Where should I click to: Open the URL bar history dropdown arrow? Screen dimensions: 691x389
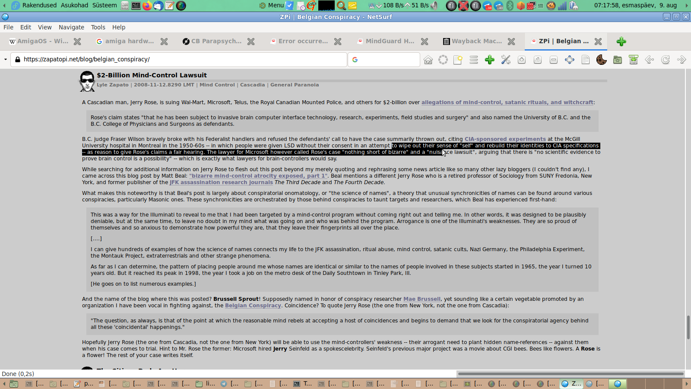point(5,60)
